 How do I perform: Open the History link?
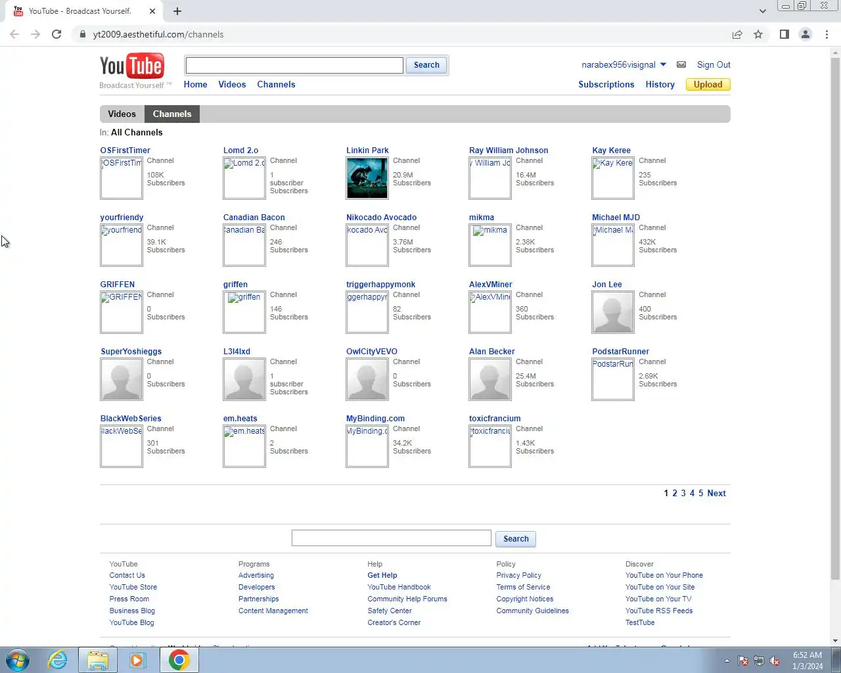660,84
